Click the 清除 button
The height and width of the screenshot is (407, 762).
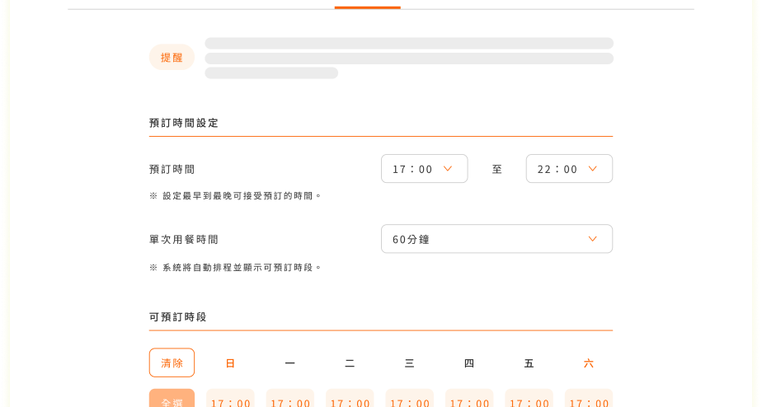click(172, 363)
